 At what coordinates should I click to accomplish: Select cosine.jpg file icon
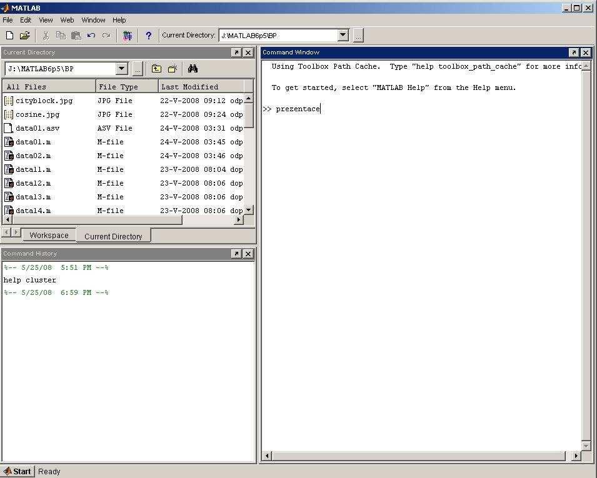8,114
